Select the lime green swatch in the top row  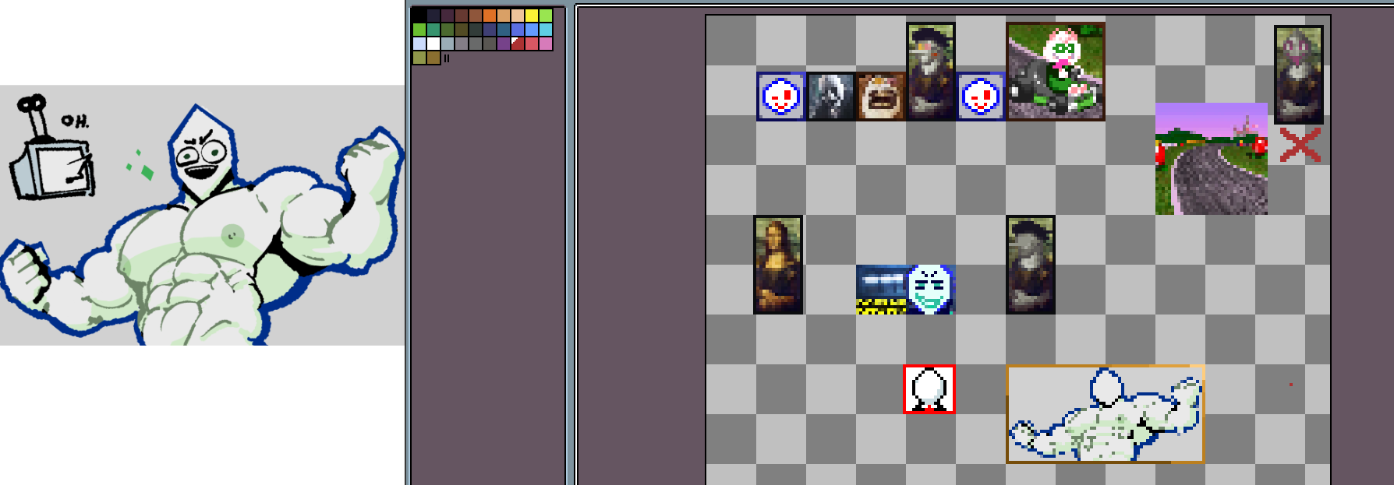point(546,16)
